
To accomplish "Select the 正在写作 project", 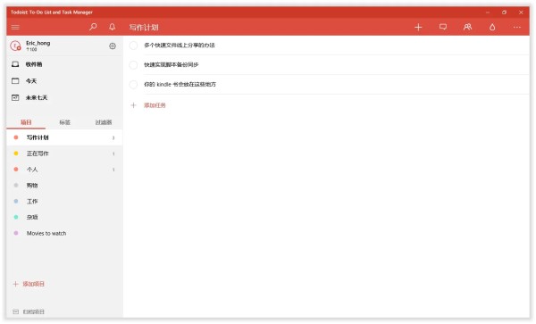I will coord(64,154).
